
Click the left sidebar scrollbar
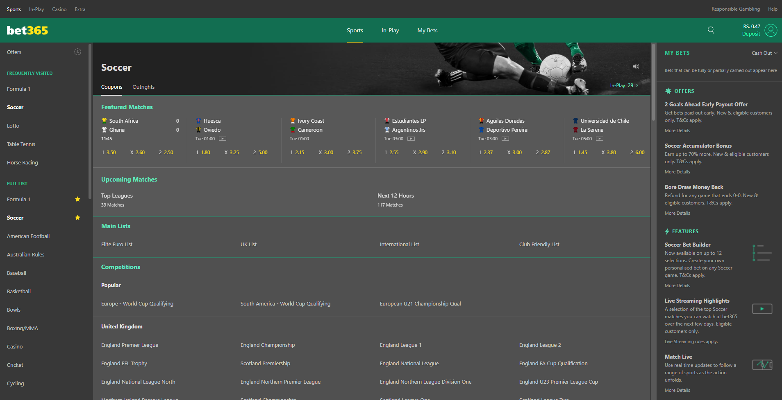pyautogui.click(x=90, y=121)
